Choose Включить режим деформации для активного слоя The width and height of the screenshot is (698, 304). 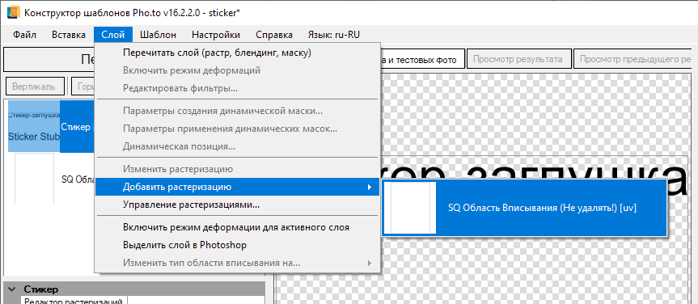(237, 227)
